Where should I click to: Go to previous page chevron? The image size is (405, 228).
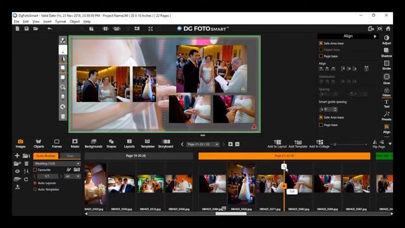coord(182,144)
